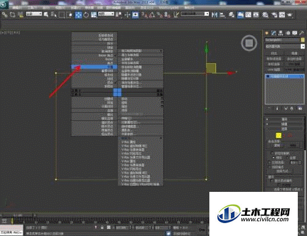Toggle the Pin Stack icon below modifier stack

269,108
